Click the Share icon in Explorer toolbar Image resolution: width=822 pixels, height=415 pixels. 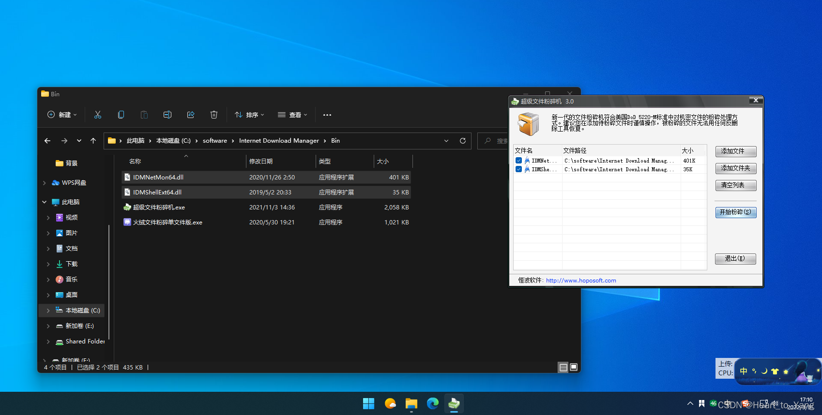191,115
